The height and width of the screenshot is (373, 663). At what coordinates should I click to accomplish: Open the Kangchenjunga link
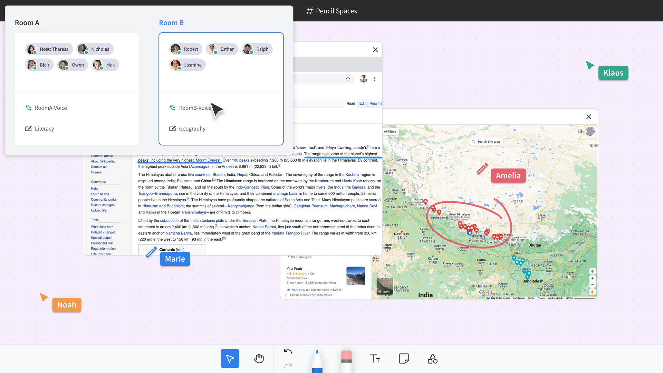tap(241, 206)
